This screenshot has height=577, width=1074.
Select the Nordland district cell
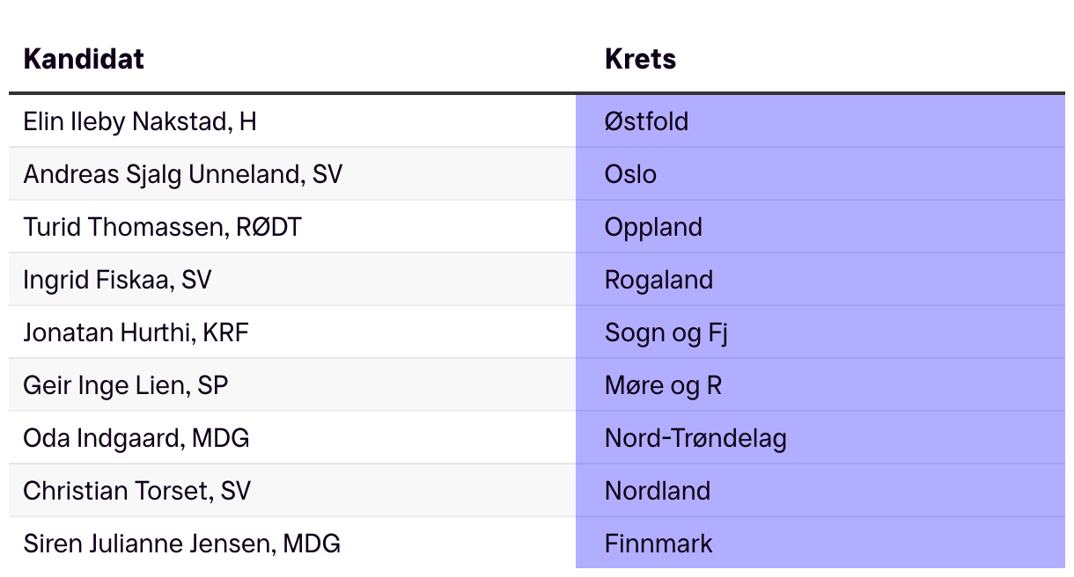(658, 491)
